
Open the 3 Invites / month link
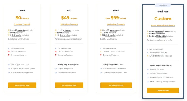coord(22,25)
